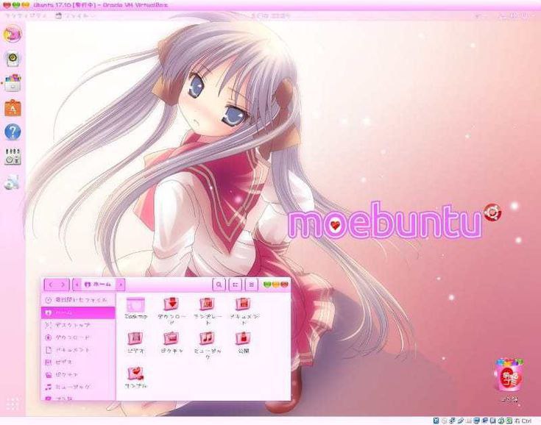
Task: Select the サンプル heart folder icon
Action: [135, 374]
